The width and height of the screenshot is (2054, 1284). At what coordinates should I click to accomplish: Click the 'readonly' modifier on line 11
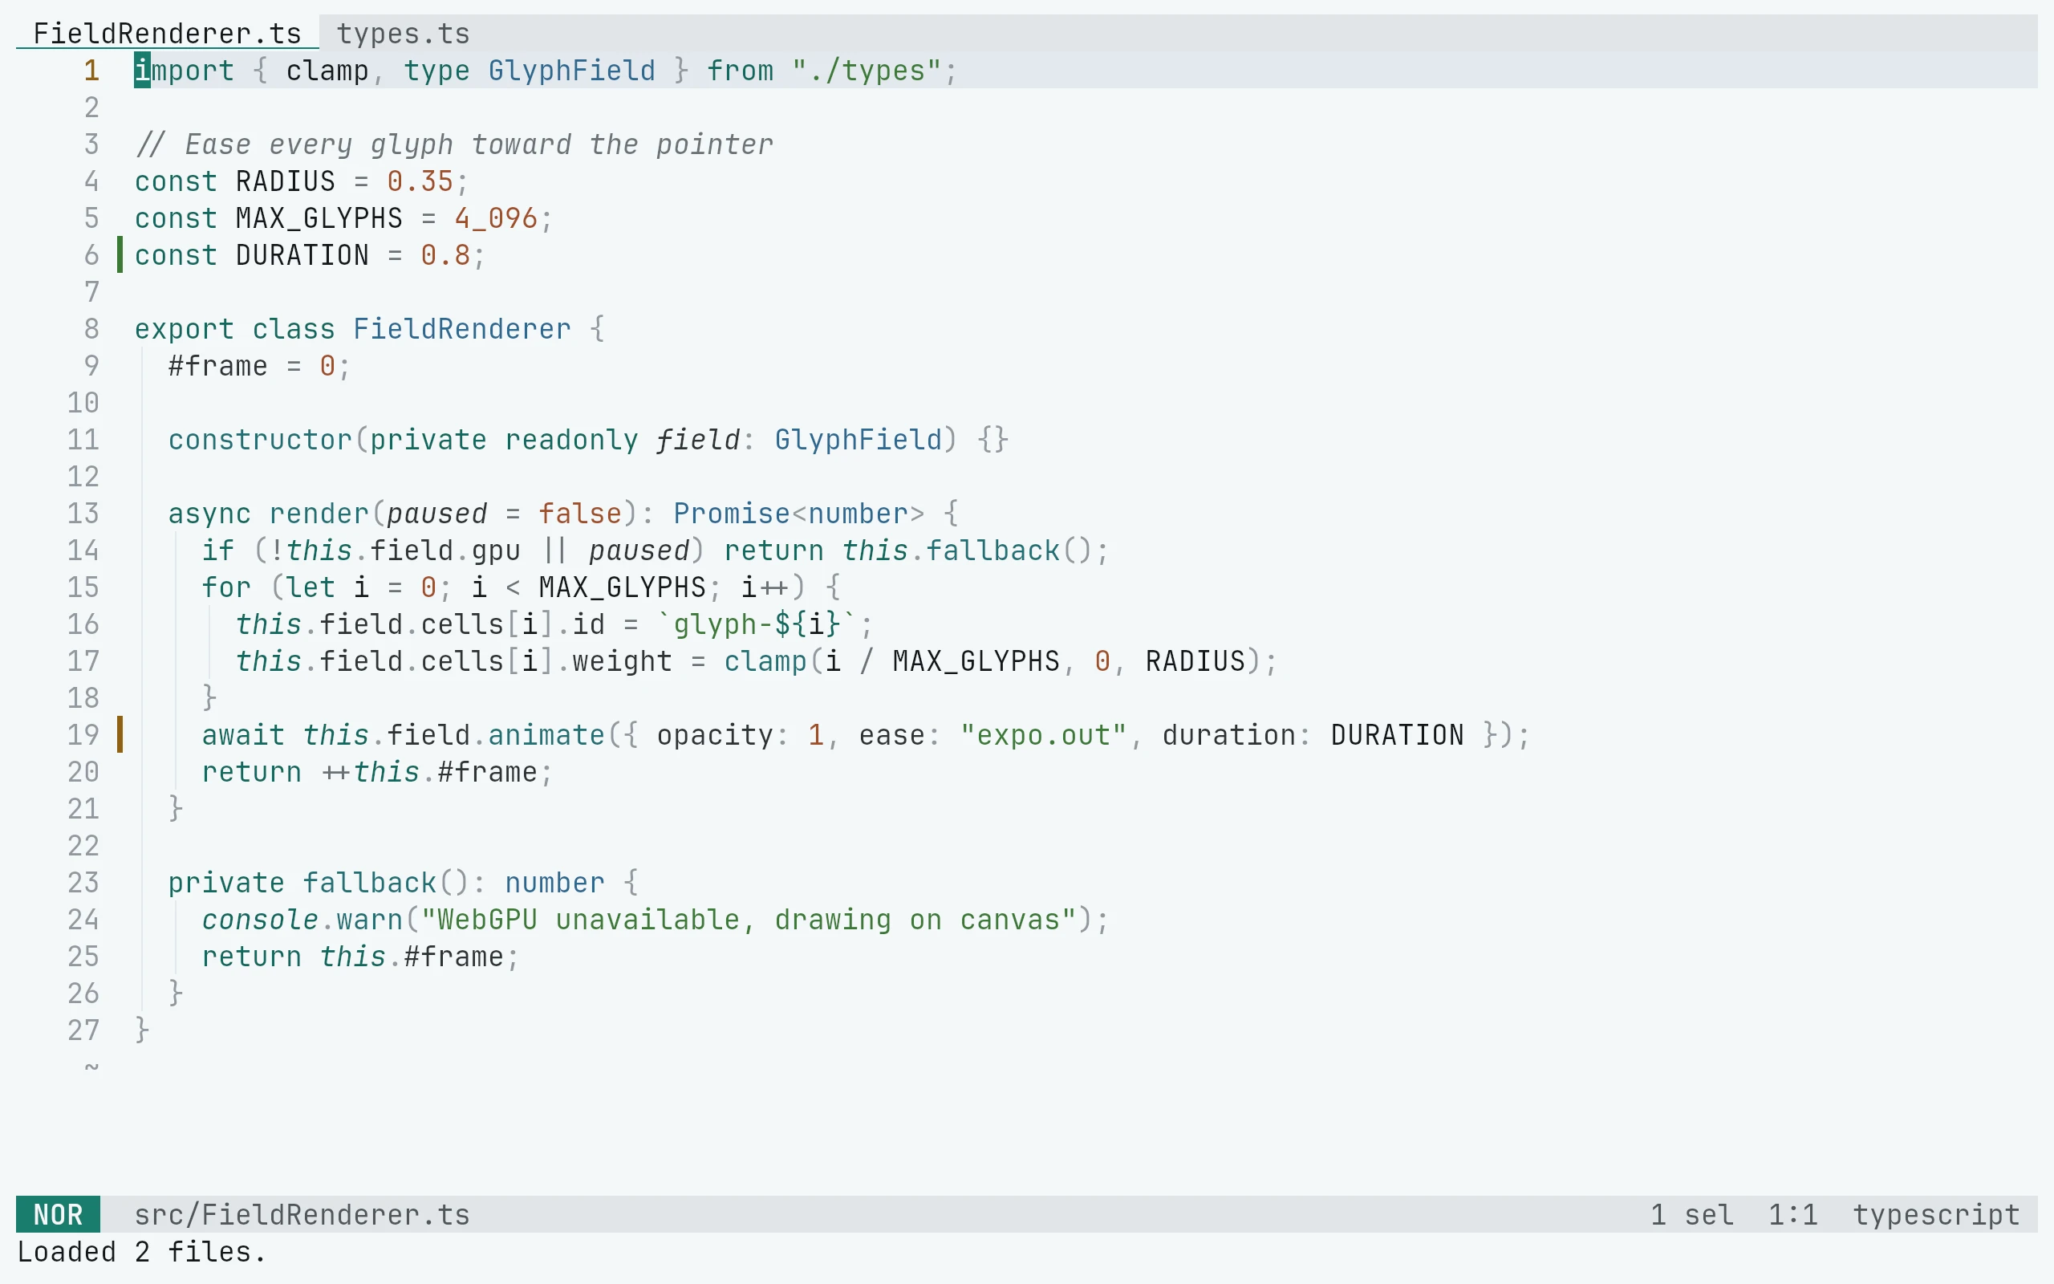click(x=571, y=440)
